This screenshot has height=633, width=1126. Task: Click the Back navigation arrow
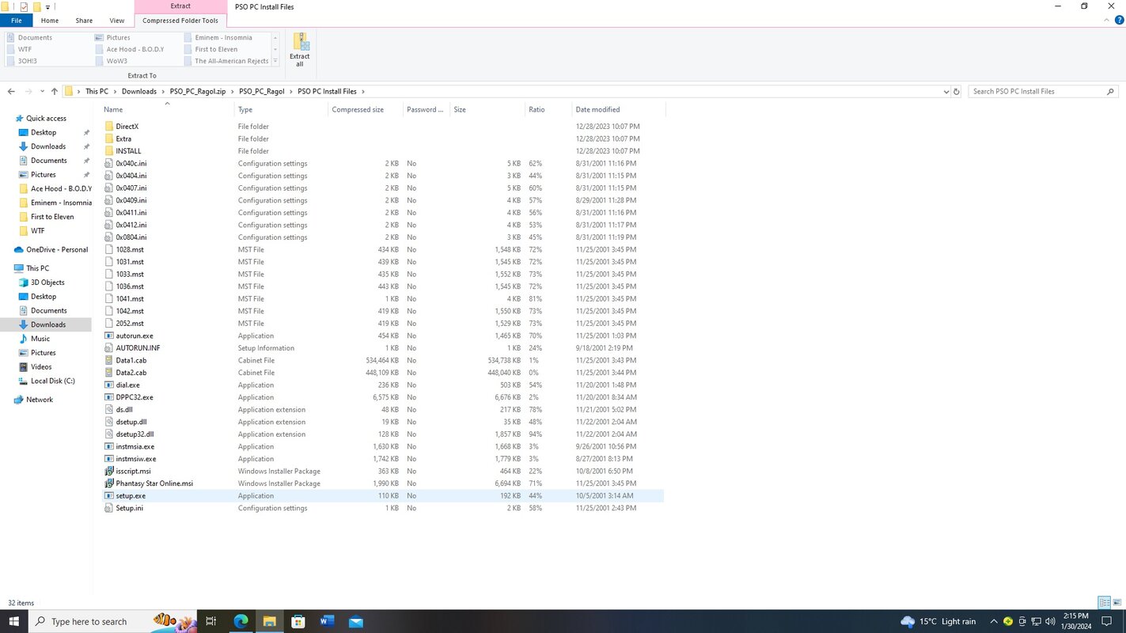(13, 92)
